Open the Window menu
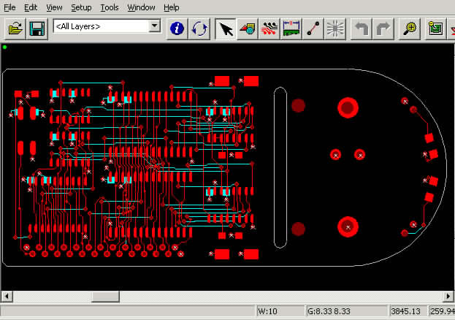This screenshot has width=455, height=320. [141, 7]
